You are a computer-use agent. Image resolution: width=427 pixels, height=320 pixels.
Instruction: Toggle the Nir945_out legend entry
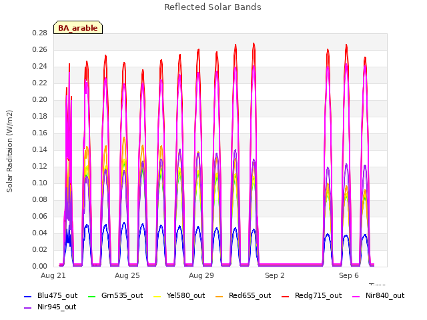(50, 307)
